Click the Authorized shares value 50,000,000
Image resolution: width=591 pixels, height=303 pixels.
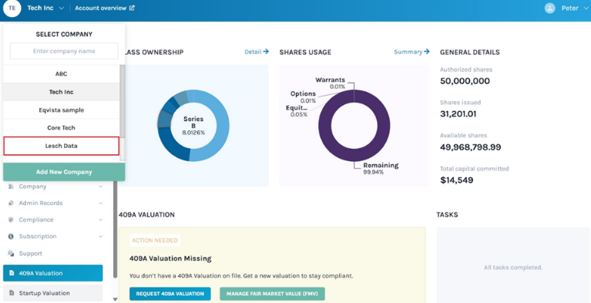[465, 81]
